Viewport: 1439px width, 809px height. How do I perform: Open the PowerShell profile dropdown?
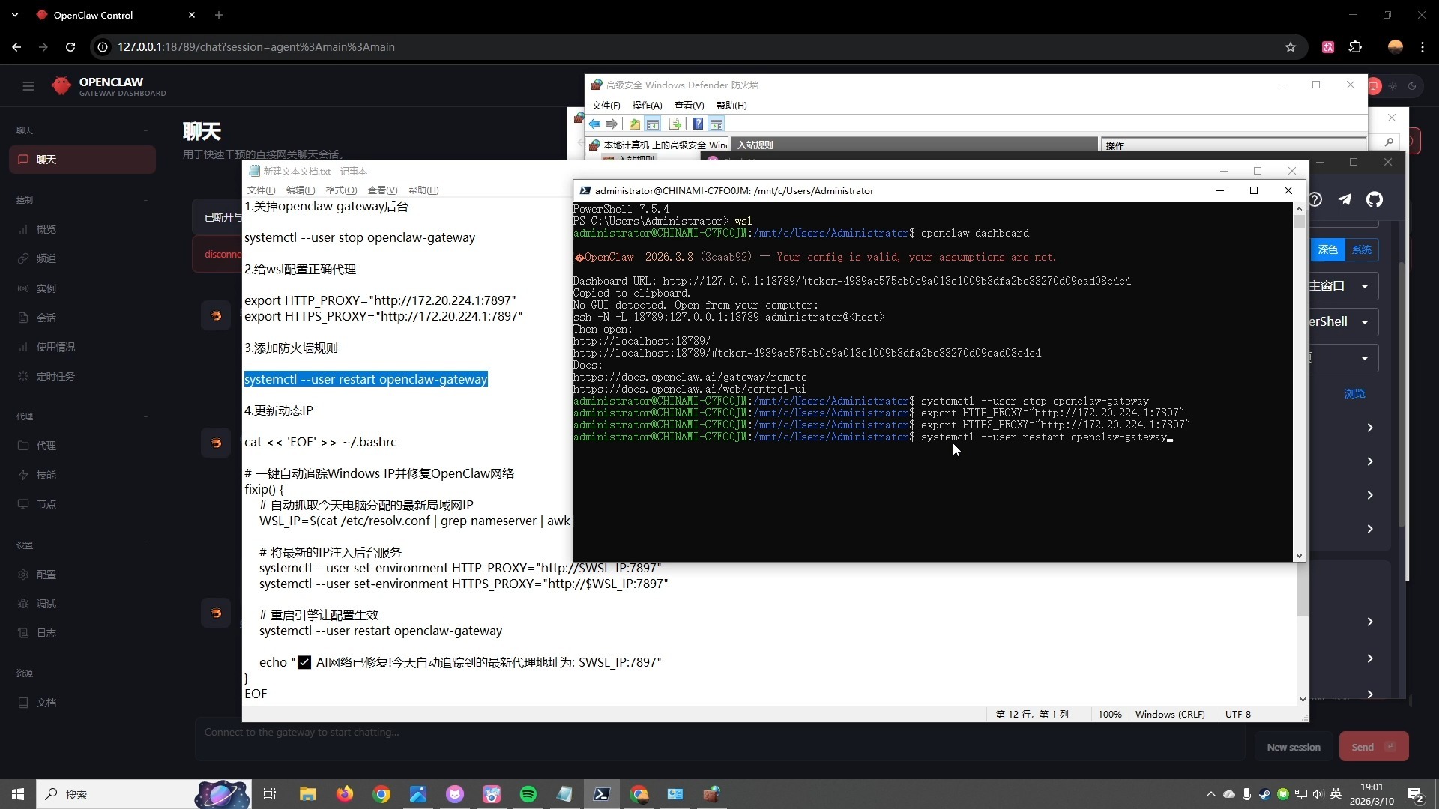click(x=1364, y=322)
